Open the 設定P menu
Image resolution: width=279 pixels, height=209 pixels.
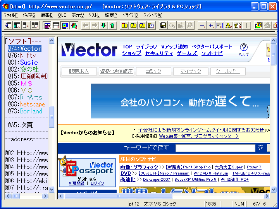coord(111,15)
